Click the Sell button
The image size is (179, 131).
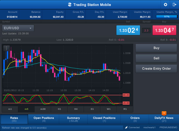[156, 58]
